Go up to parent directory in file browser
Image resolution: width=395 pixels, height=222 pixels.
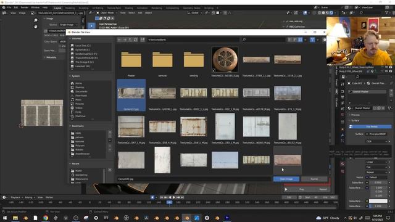[130, 39]
